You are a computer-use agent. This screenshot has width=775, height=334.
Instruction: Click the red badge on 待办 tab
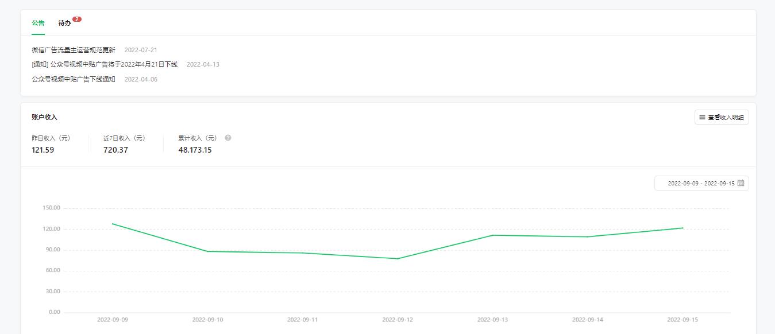[77, 19]
